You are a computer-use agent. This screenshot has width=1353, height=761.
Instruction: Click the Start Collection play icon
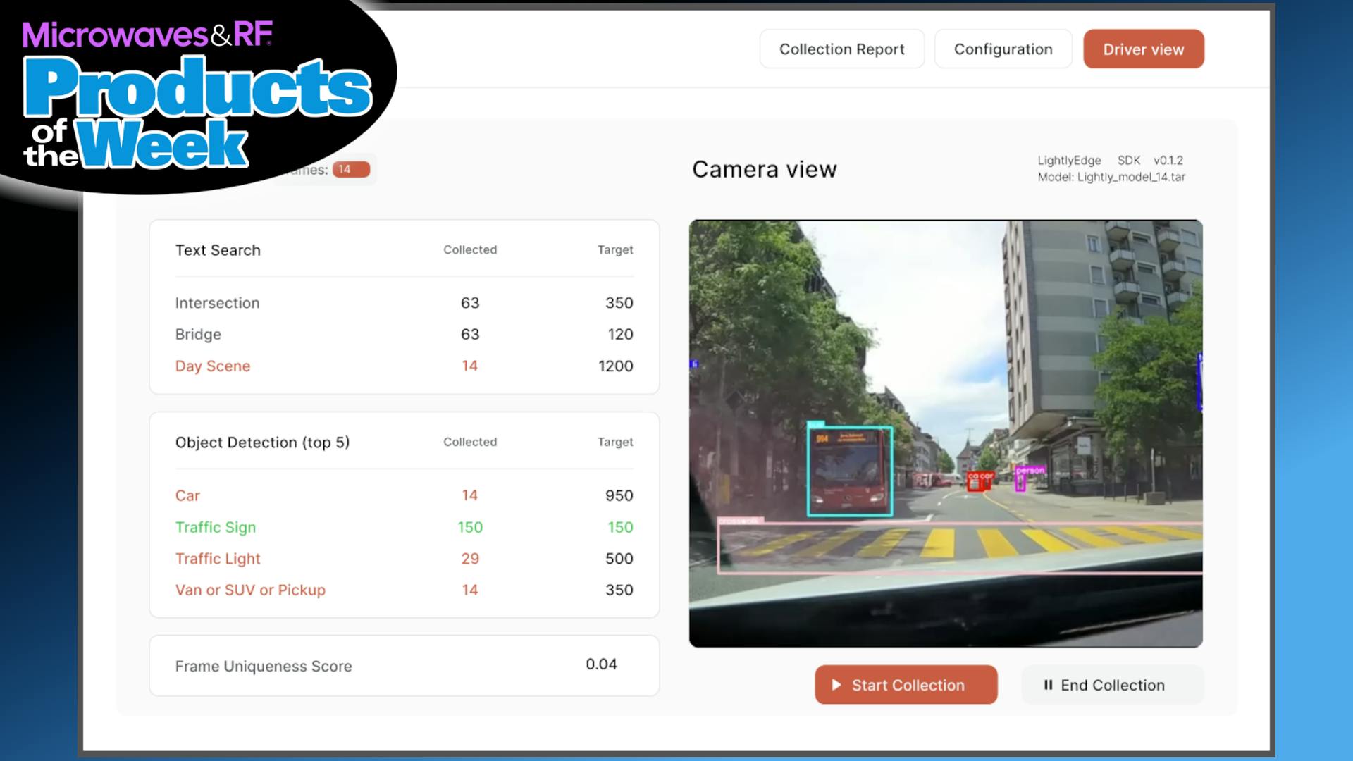tap(836, 685)
